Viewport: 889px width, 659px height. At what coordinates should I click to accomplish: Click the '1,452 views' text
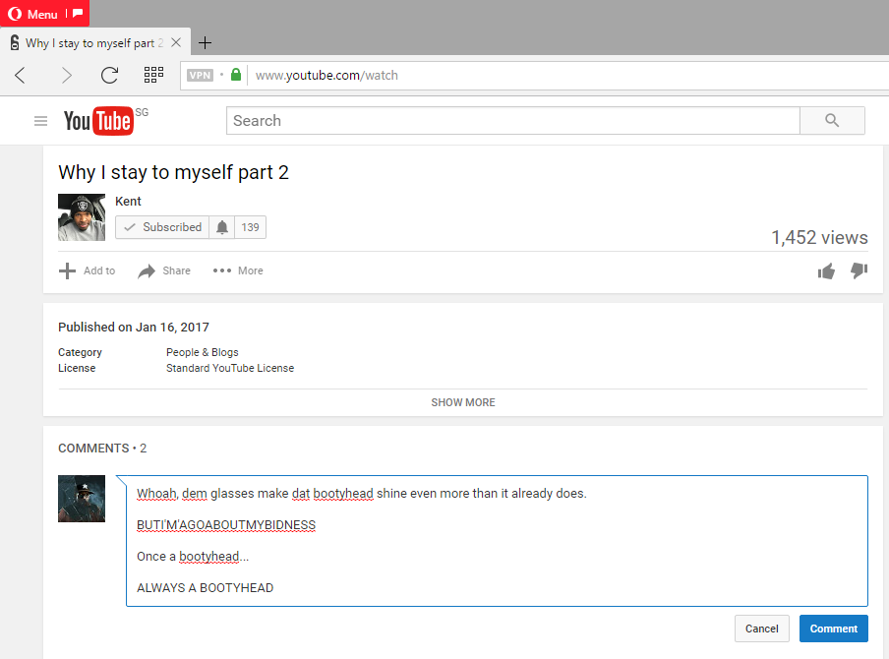(819, 238)
